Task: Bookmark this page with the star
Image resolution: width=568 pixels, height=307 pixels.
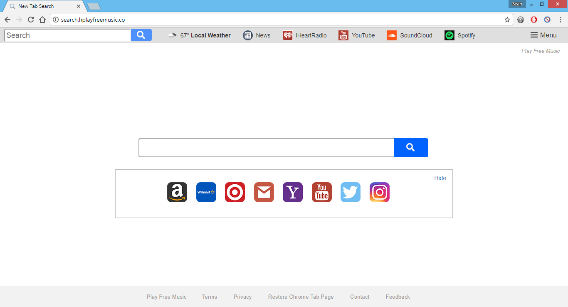Action: pos(507,20)
